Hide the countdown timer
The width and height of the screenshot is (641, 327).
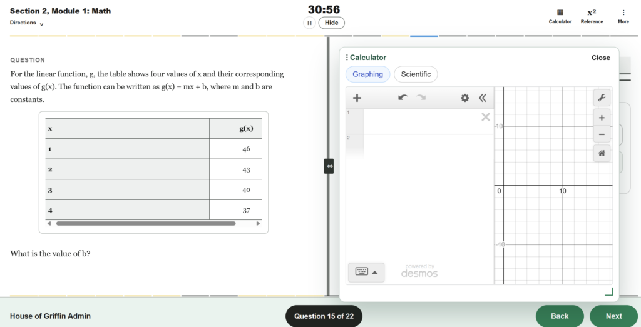[332, 23]
